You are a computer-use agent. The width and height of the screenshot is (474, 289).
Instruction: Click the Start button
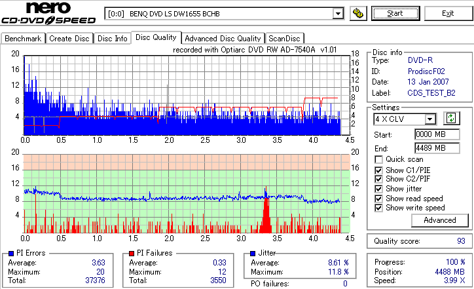coord(395,14)
